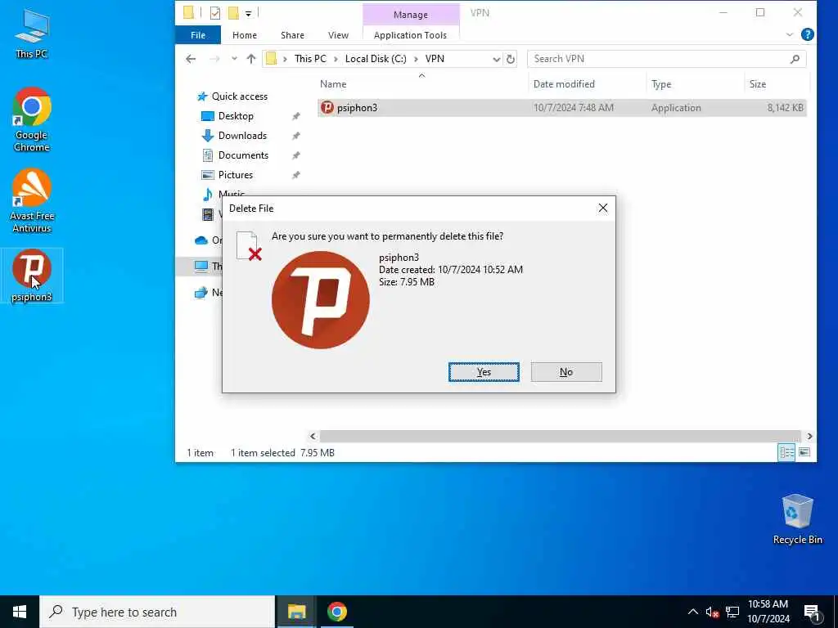Click the pin icon next to Desktop

click(295, 116)
